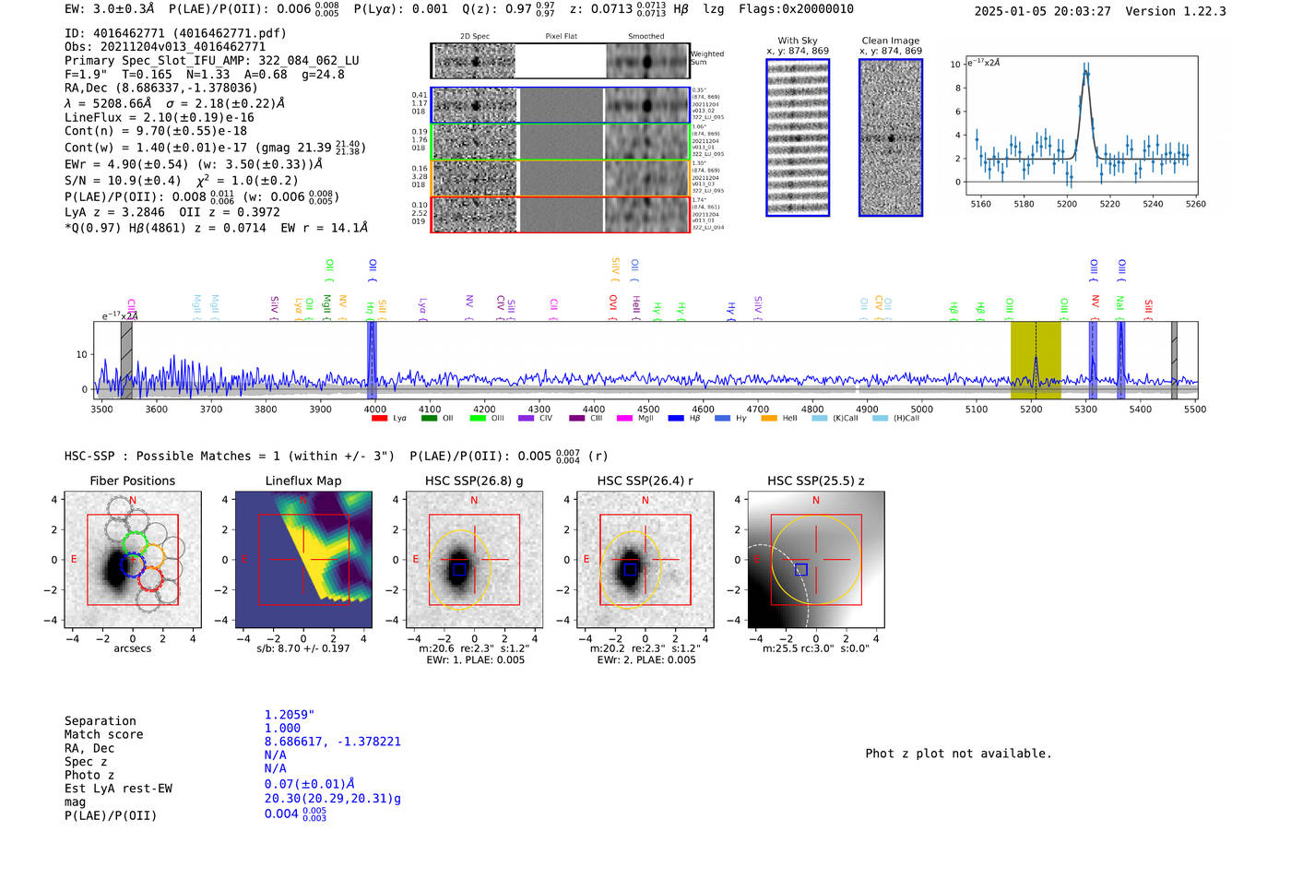This screenshot has width=1291, height=879.
Task: Click the arcsecs axis label under Fiber Positions
Action: tap(133, 648)
